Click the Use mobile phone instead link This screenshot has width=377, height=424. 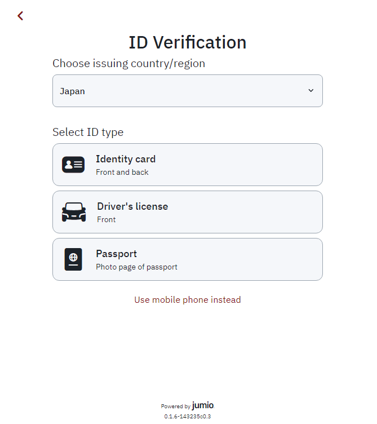(x=187, y=300)
